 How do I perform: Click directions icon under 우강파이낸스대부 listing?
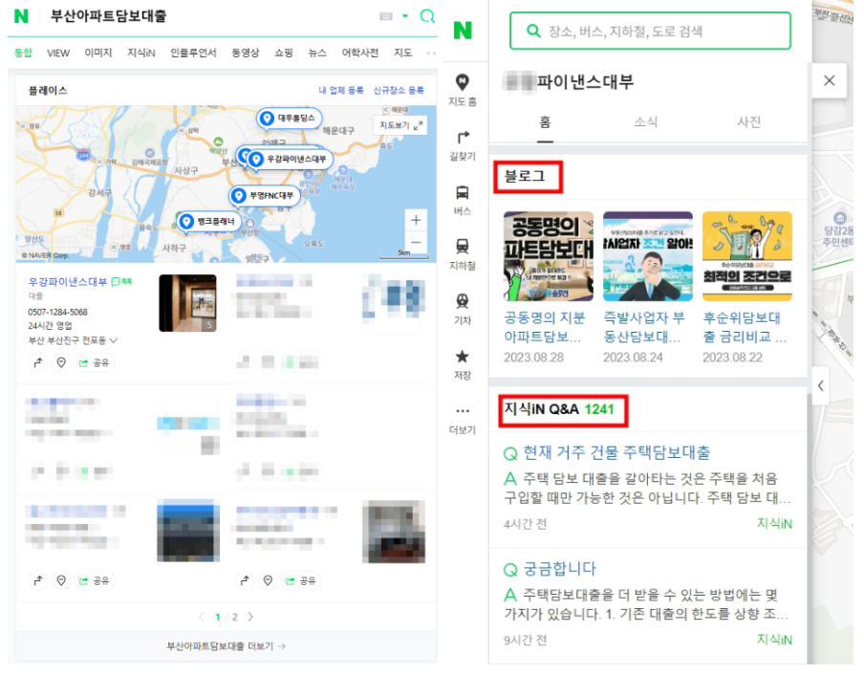(x=38, y=363)
